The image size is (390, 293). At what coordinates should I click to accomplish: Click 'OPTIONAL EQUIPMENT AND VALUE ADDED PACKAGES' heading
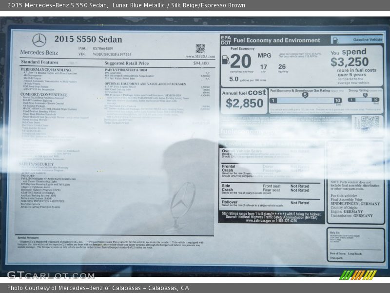pyautogui.click(x=145, y=84)
